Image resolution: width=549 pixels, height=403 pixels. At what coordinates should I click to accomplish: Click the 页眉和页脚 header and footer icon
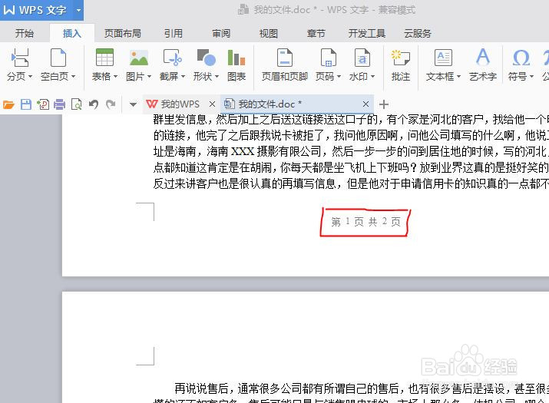285,58
